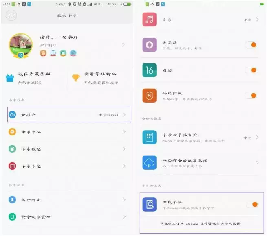Expand 帐号绑定 via its chevron
Image resolution: width=267 pixels, height=236 pixels.
[x=124, y=199]
